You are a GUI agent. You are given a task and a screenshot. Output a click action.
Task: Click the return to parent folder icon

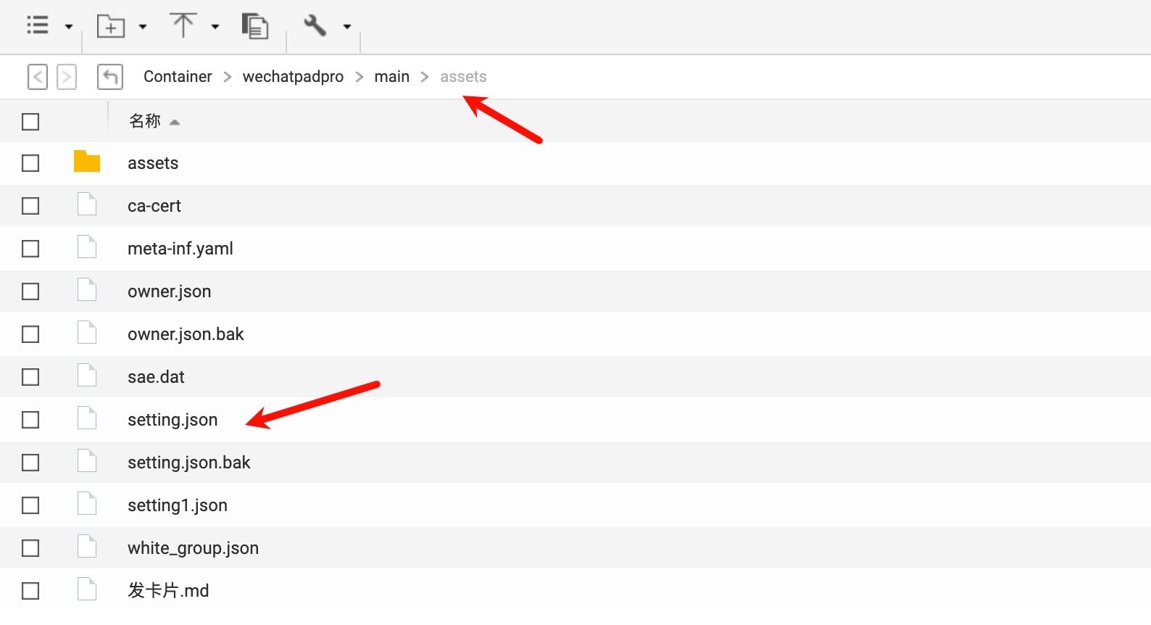(x=110, y=77)
